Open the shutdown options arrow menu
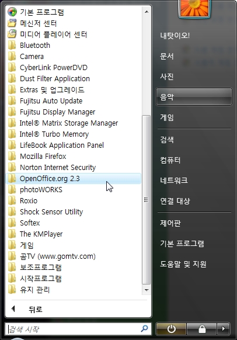The width and height of the screenshot is (237, 340). pos(224,329)
